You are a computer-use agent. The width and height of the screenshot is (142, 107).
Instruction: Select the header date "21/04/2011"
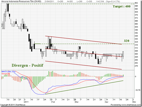pyautogui.click(x=49, y=1)
